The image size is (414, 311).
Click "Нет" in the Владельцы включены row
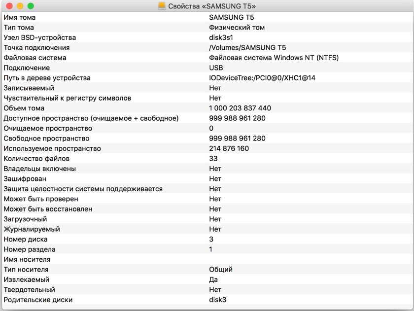(x=215, y=169)
